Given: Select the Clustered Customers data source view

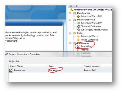Looking at the screenshot, I should tap(91, 26).
